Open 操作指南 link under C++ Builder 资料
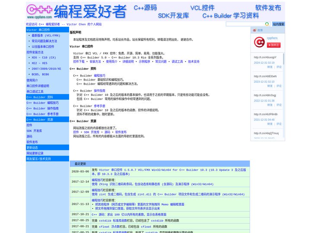 point(100,91)
